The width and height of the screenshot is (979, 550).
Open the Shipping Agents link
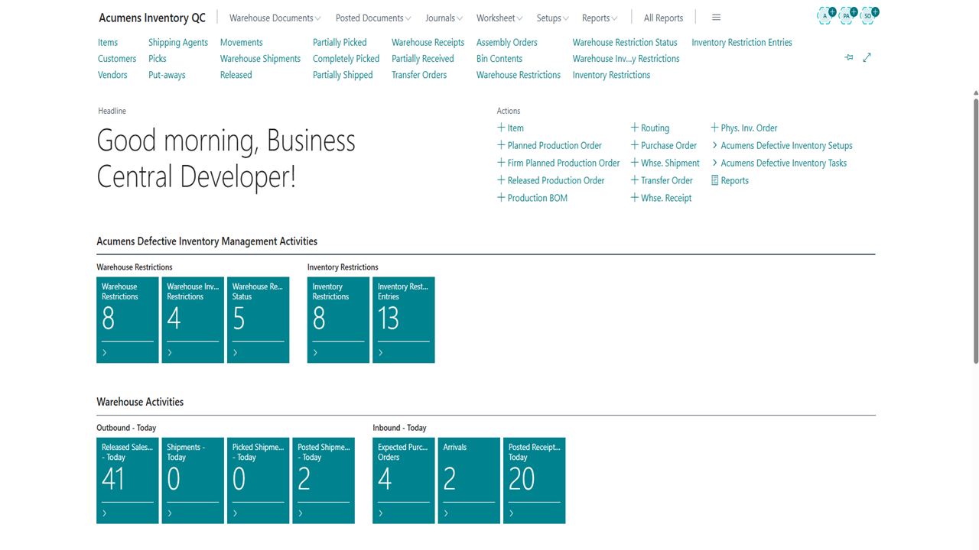coord(178,43)
